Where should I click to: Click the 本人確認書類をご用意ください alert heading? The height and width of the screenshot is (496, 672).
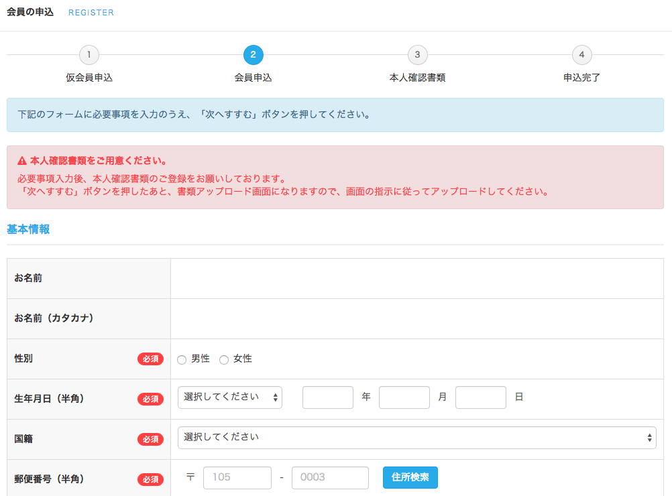point(98,161)
